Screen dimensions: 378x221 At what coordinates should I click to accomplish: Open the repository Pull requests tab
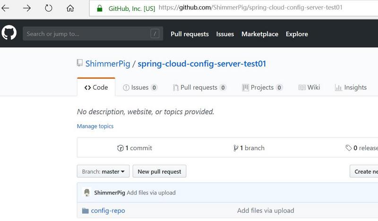199,87
